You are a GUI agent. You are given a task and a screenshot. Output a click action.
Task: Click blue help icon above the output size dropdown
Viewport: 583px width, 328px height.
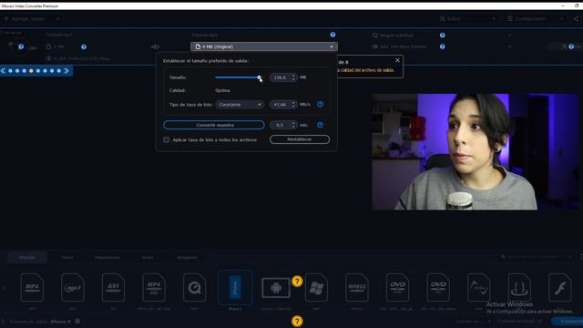[332, 35]
